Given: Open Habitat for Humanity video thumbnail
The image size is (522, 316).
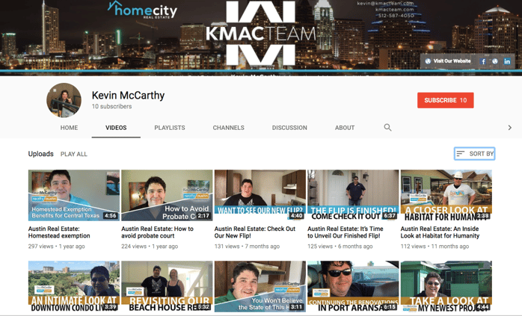Looking at the screenshot, I should (x=446, y=195).
